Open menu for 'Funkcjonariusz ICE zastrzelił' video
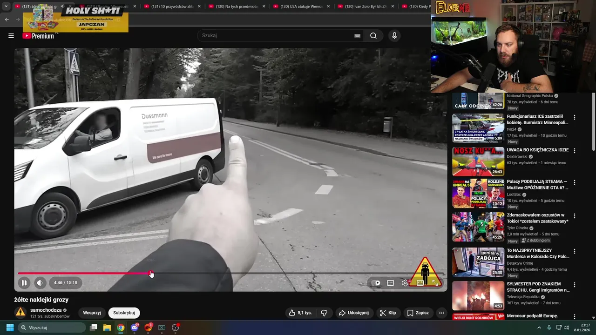 click(x=575, y=117)
